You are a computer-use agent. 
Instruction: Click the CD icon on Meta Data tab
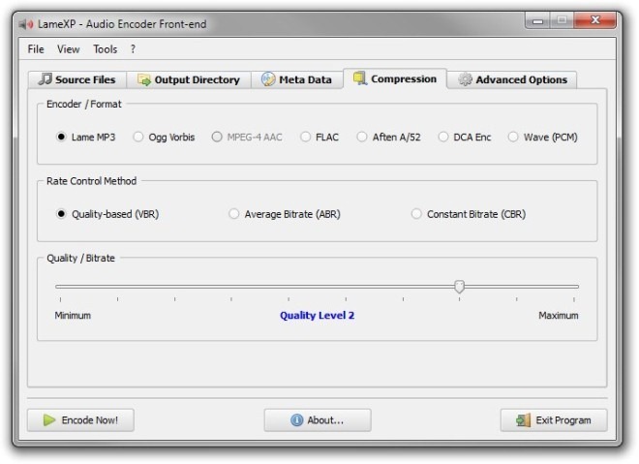(268, 79)
